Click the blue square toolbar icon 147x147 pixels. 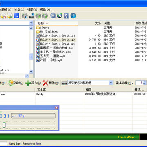click(17, 16)
